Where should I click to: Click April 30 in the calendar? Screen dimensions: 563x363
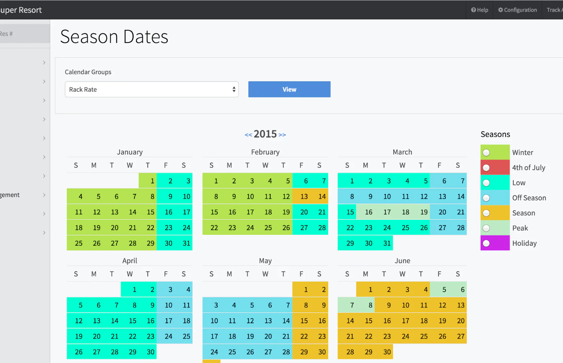click(x=148, y=352)
